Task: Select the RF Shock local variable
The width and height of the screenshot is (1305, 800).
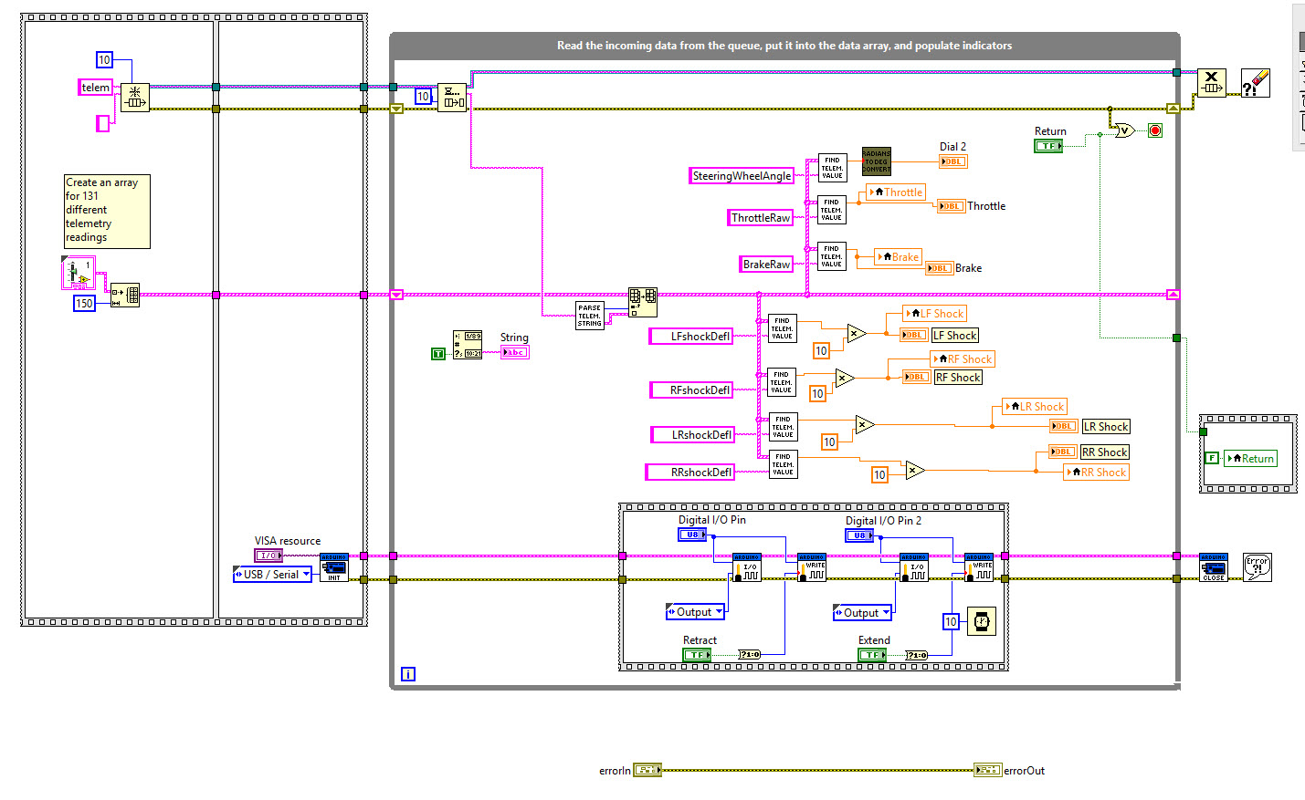Action: pos(963,359)
